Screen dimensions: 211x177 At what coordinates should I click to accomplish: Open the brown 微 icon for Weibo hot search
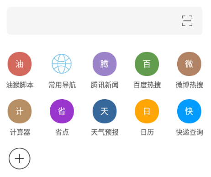click(x=189, y=64)
